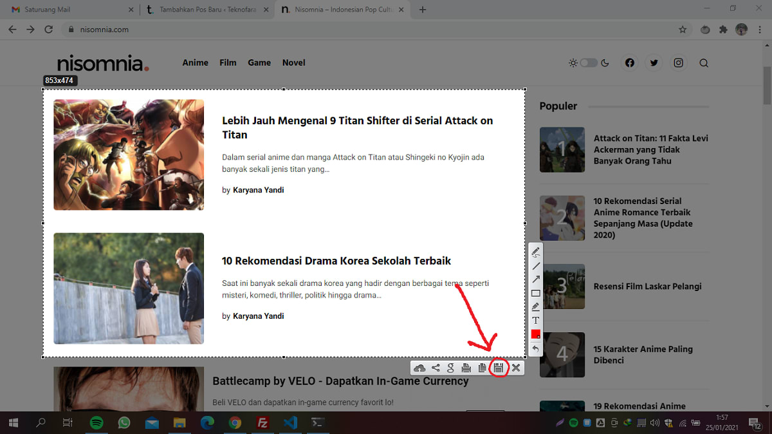Screen dimensions: 772x434
Task: Select the Pen drawing tool
Action: (x=535, y=252)
